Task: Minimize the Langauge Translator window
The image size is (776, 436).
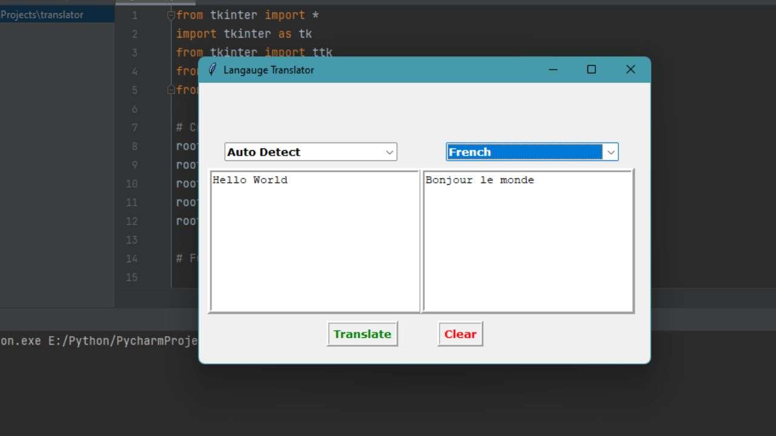Action: click(553, 70)
